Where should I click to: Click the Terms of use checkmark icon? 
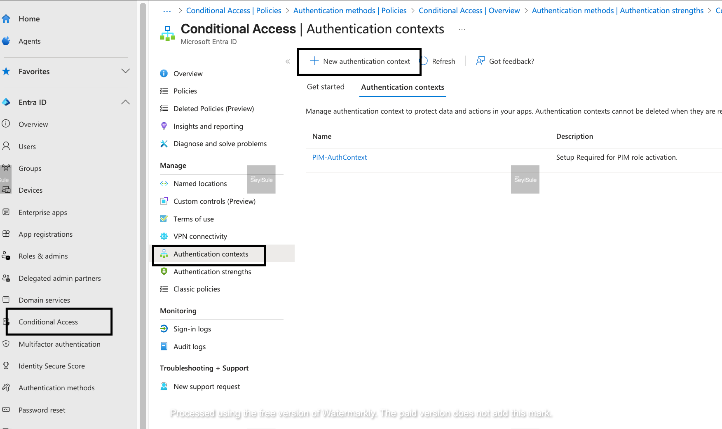[164, 219]
